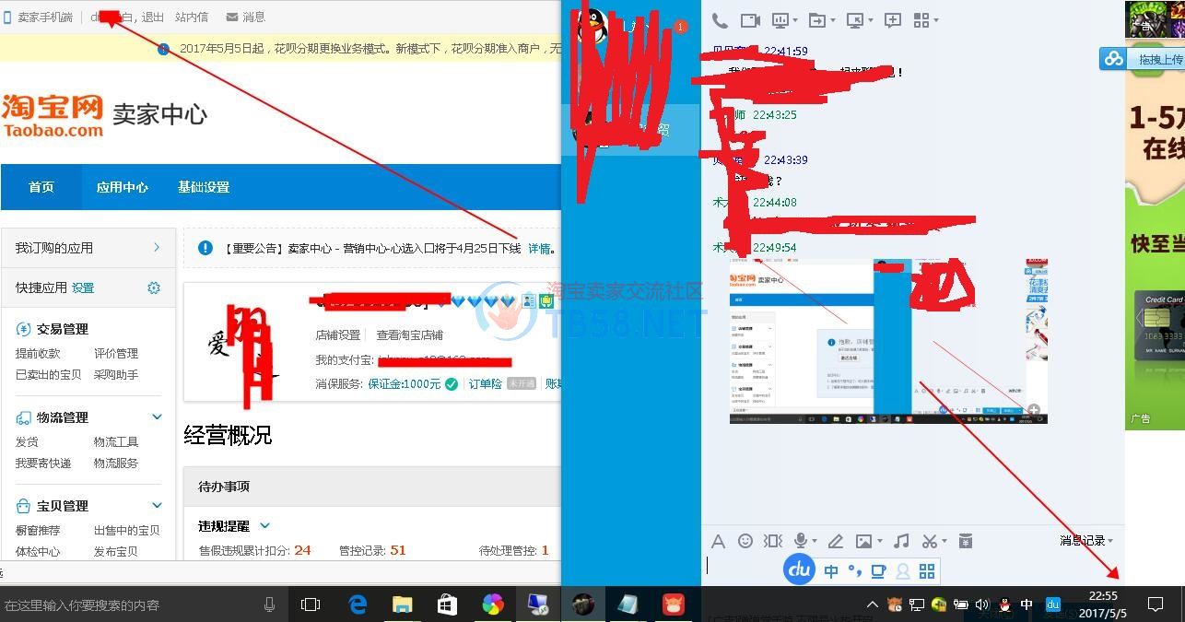Image resolution: width=1185 pixels, height=622 pixels.
Task: Click the Baidu cloud 拖拽上传 upload widget
Action: 1142,59
